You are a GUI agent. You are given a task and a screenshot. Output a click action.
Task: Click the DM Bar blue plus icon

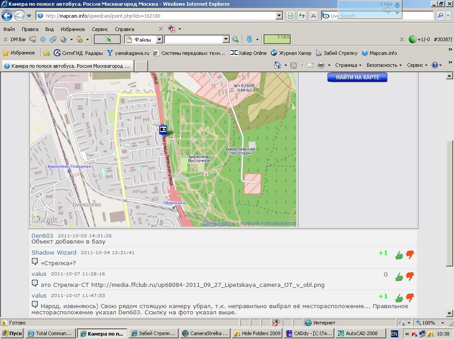click(43, 39)
